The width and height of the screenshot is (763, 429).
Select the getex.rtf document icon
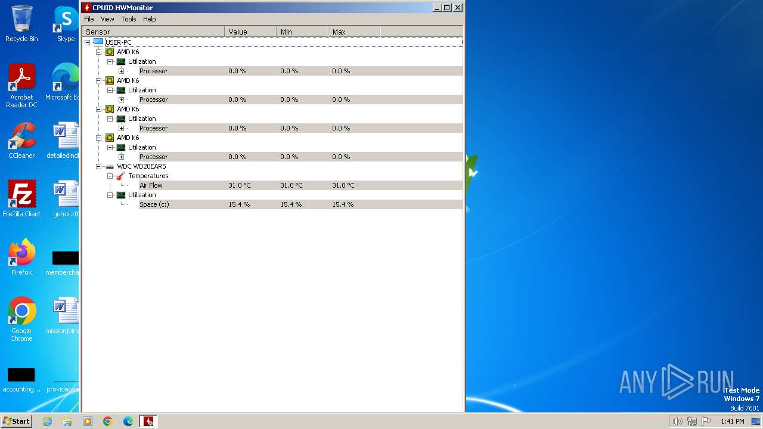point(66,199)
